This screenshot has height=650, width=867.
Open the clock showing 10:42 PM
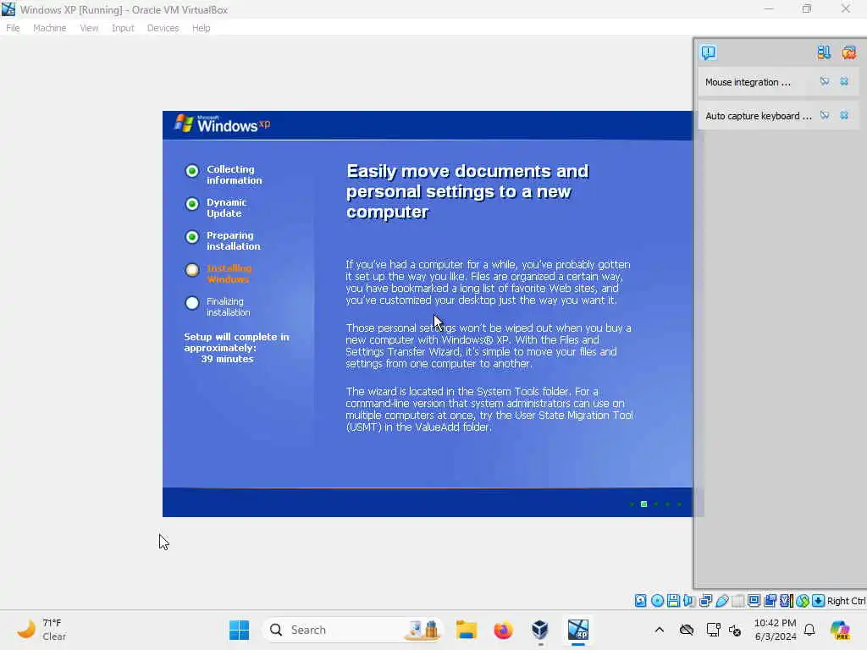tap(776, 630)
